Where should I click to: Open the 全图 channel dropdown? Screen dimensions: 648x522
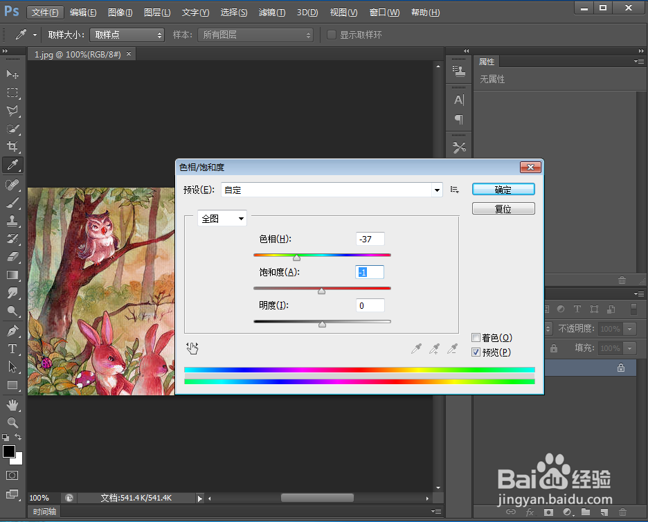(222, 218)
